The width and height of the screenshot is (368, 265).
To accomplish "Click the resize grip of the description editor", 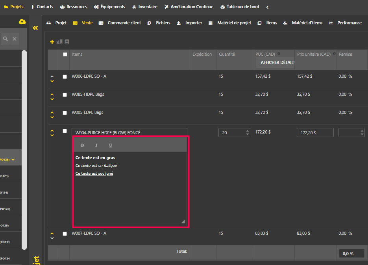I will (x=183, y=221).
